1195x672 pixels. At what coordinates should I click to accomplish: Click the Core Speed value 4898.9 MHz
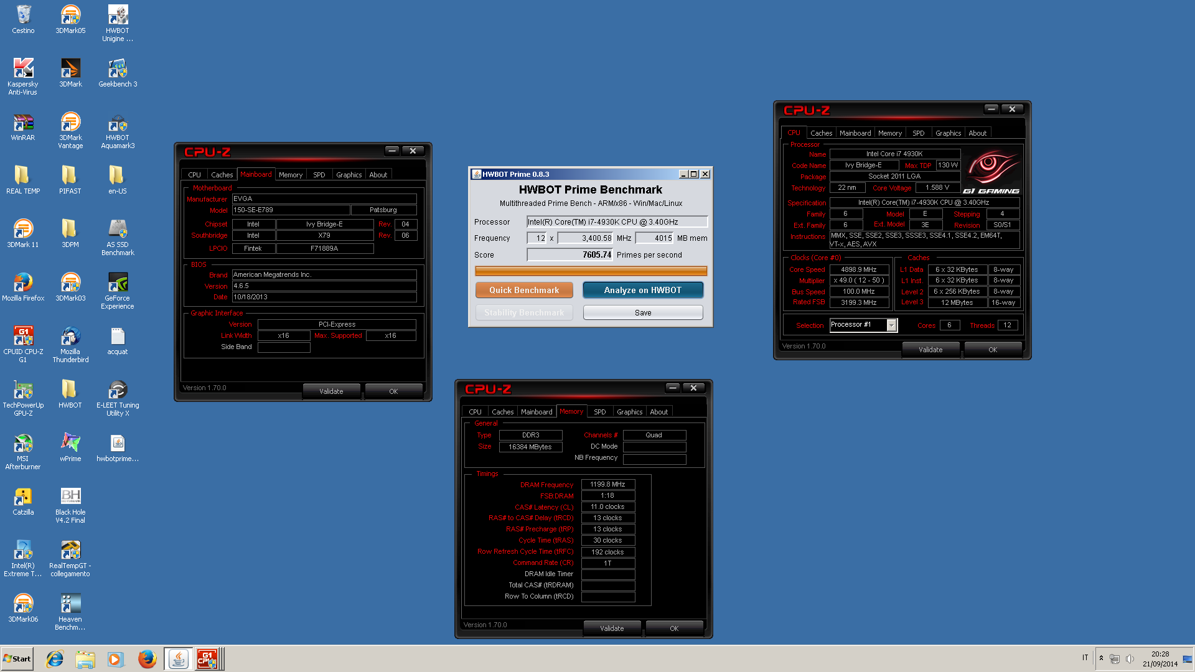[x=858, y=270]
